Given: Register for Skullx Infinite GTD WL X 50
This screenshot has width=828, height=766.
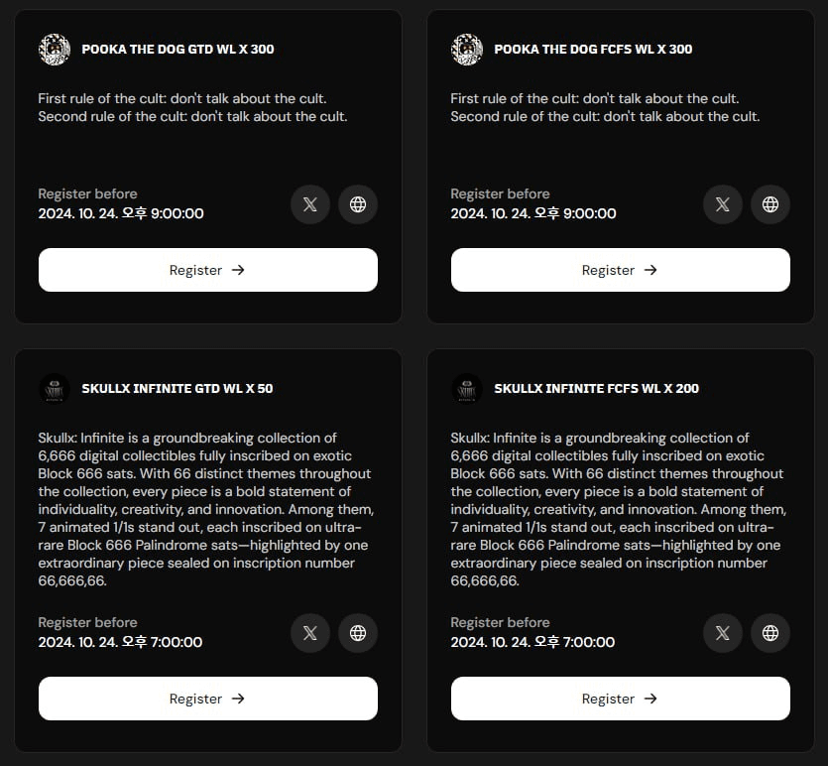Looking at the screenshot, I should [208, 699].
